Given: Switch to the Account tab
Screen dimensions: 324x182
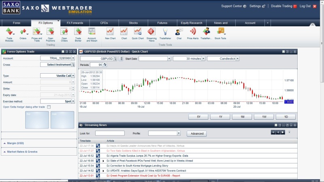Looking at the screenshot, I should (x=250, y=23).
